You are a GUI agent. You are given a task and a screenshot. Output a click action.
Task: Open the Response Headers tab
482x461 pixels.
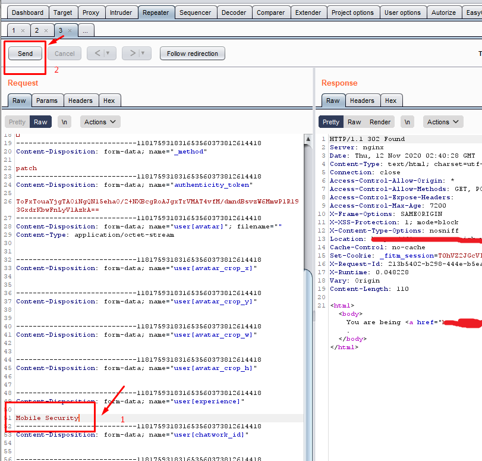click(362, 101)
